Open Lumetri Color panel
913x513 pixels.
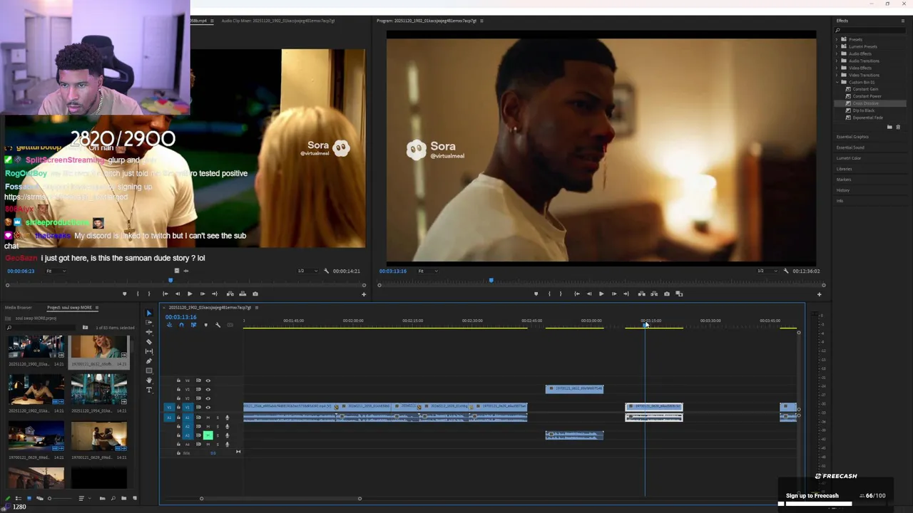point(849,158)
